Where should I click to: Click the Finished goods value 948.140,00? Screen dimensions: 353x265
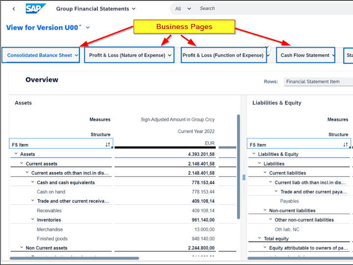click(203, 238)
